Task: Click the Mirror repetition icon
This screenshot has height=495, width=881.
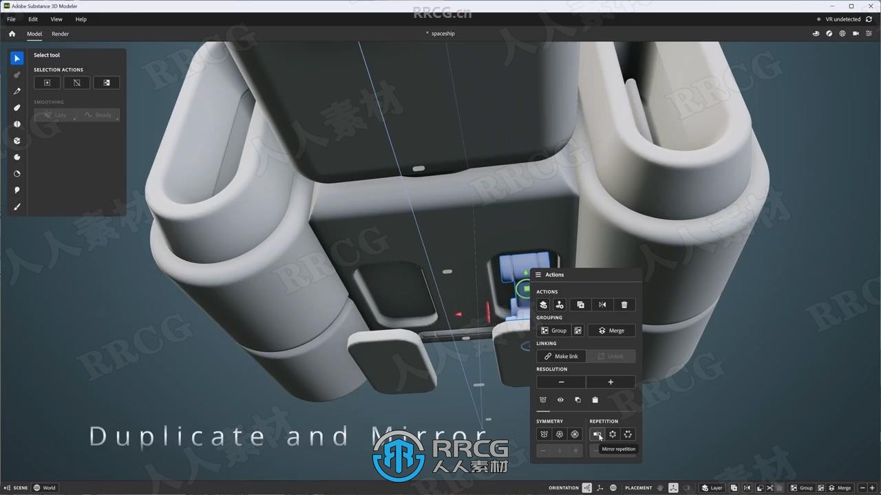Action: [597, 434]
